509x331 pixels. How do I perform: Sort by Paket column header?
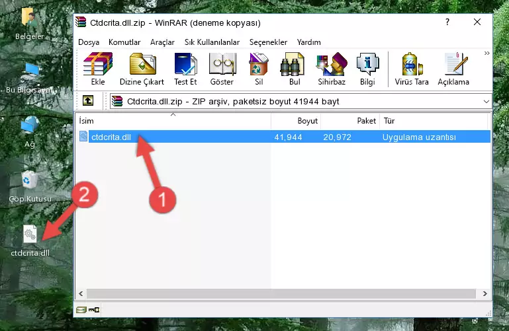pos(350,121)
